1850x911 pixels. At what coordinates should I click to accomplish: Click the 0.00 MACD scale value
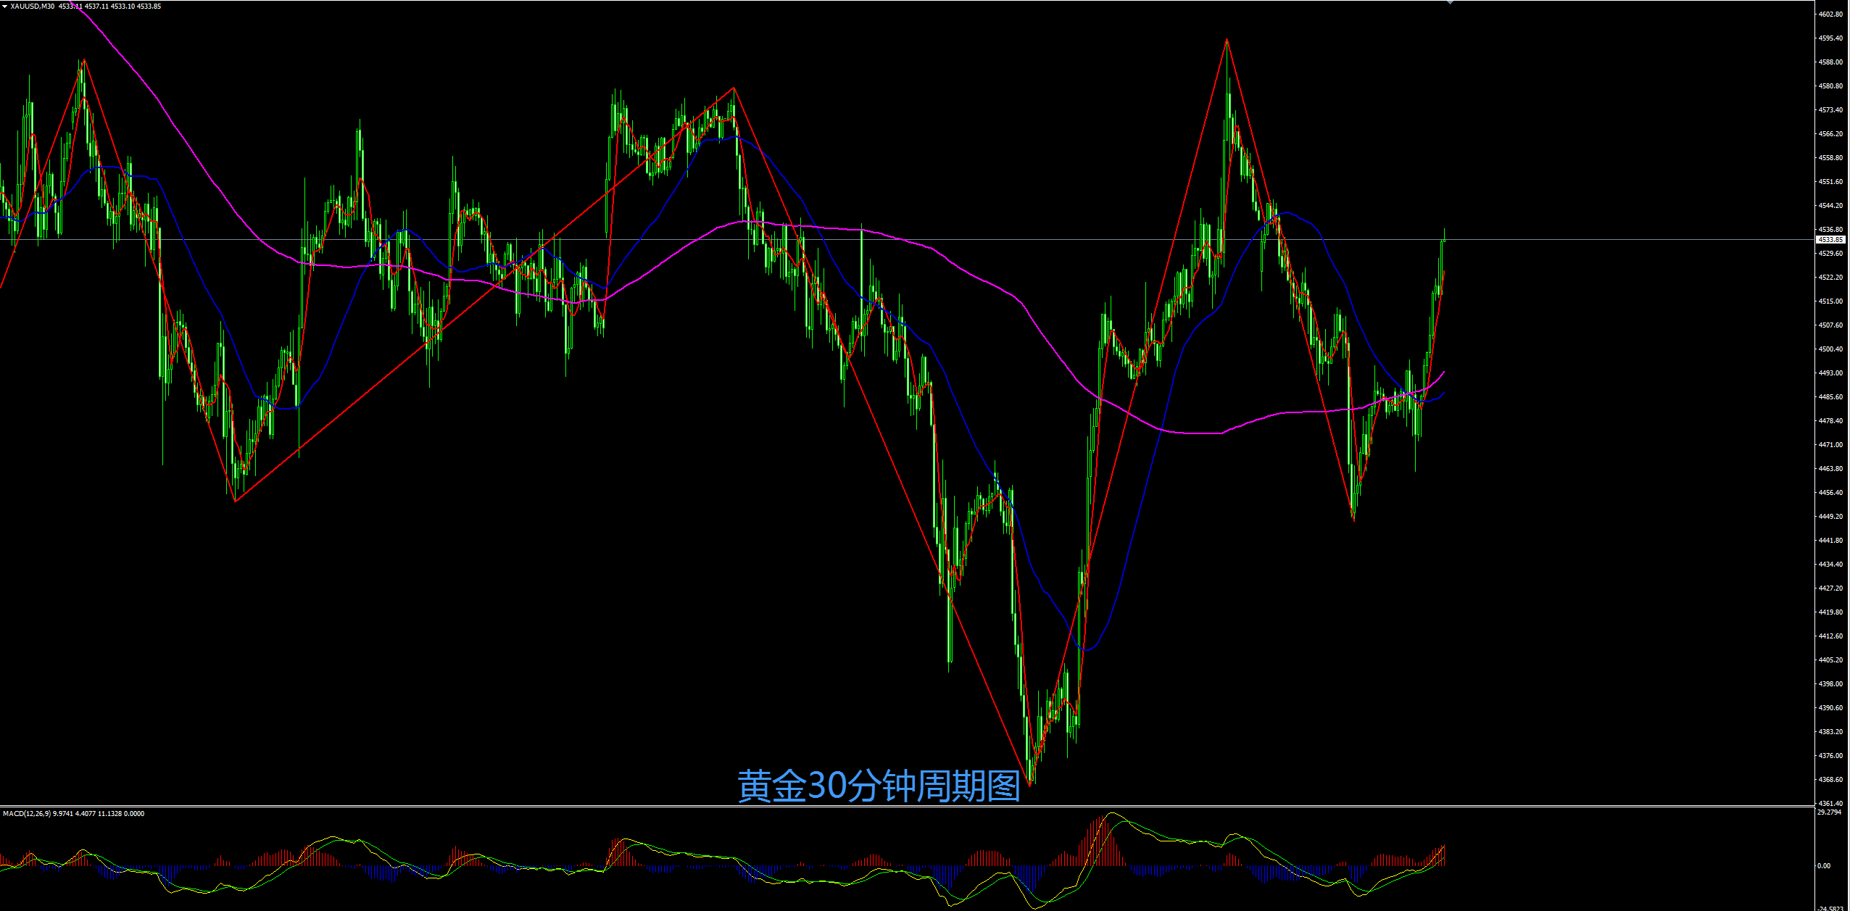(x=1824, y=866)
